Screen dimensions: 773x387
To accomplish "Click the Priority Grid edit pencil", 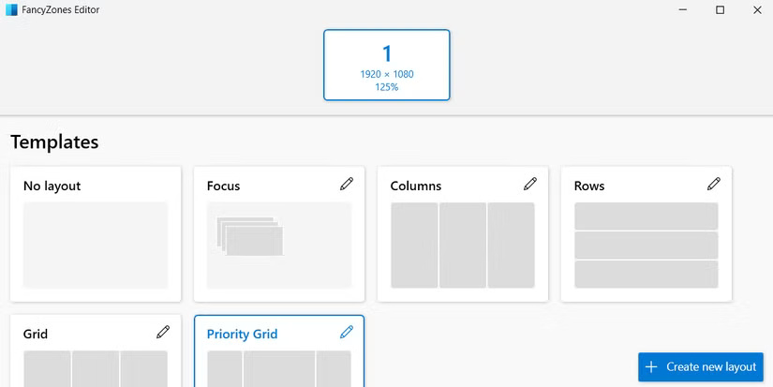I will pos(347,332).
